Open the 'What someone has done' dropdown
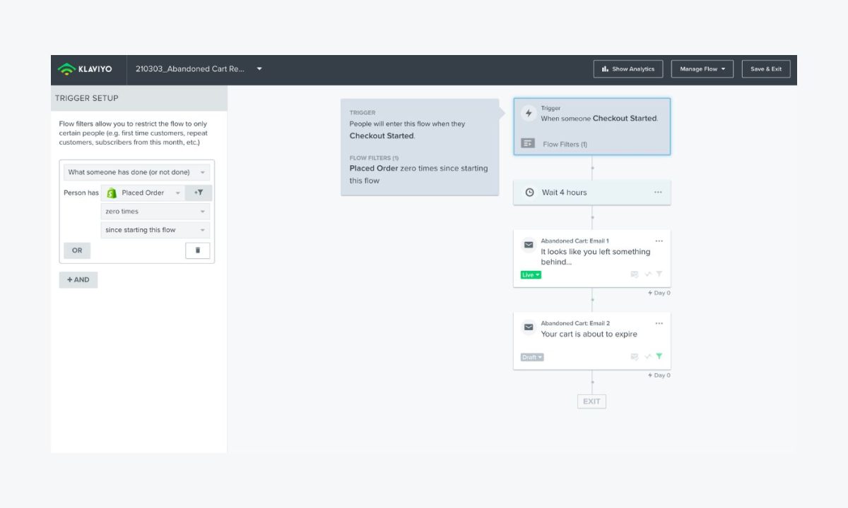The image size is (848, 508). (x=136, y=172)
